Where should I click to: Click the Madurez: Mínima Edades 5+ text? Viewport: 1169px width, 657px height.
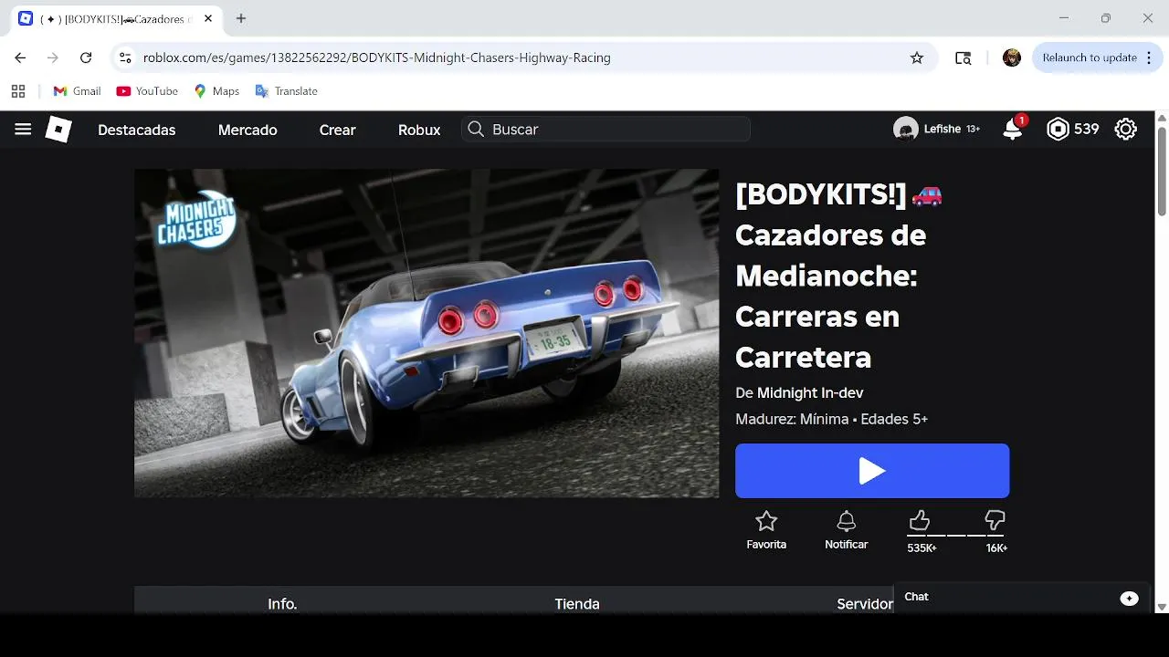click(831, 419)
